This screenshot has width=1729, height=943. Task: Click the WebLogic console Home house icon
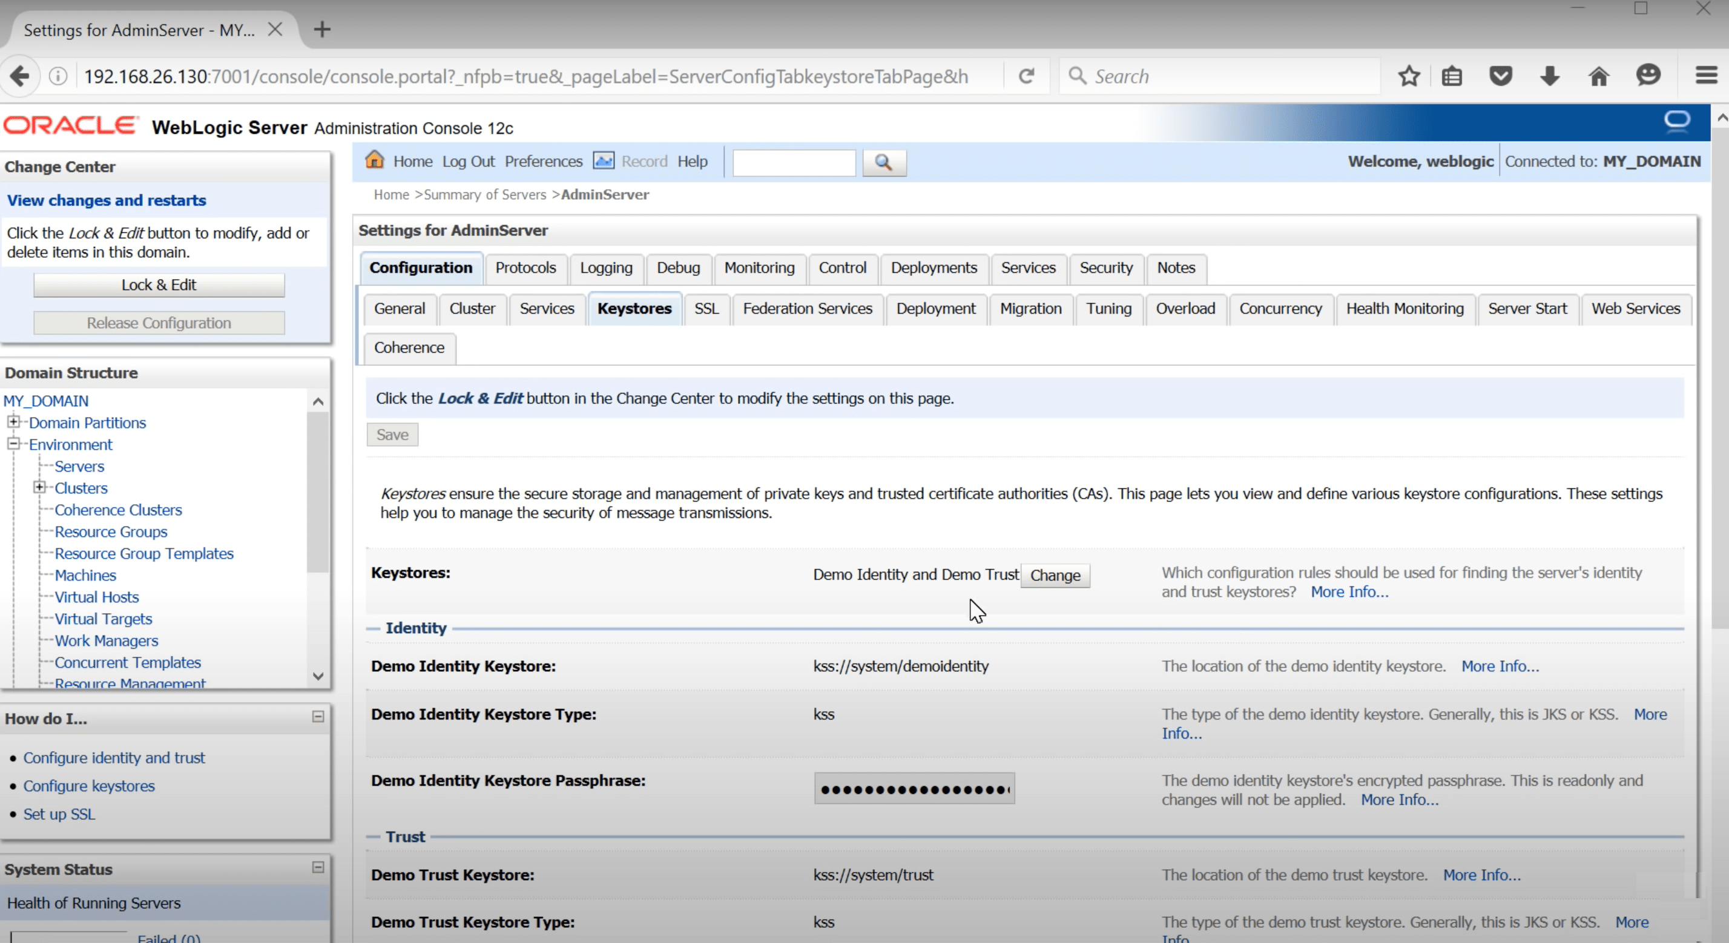tap(375, 161)
